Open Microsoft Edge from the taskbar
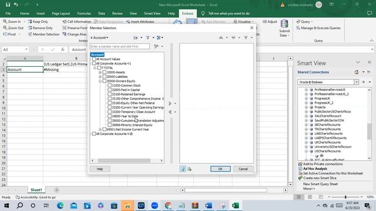This screenshot has width=376, height=211. (x=60, y=206)
